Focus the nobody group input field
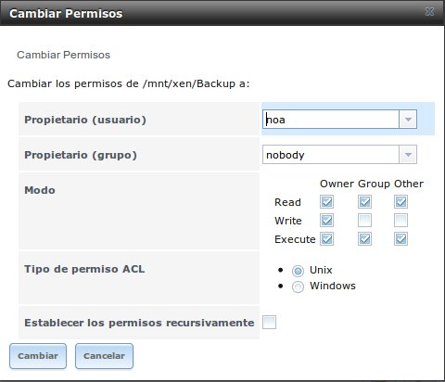Image resolution: width=445 pixels, height=382 pixels. tap(331, 155)
